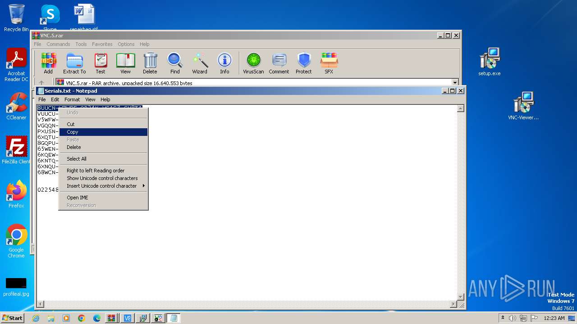Click Notepad horizontal scrollbar right arrow
Viewport: 577px width, 324px height.
(453, 304)
